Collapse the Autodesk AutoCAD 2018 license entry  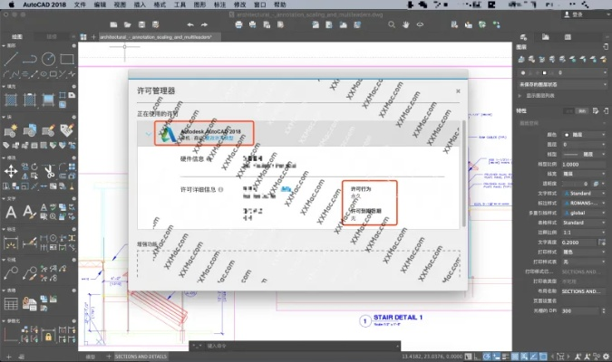pos(149,134)
